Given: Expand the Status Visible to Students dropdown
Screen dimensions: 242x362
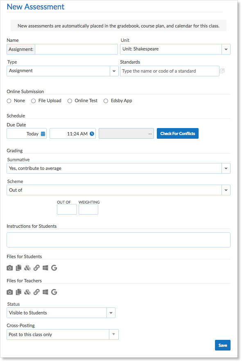Looking at the screenshot, I should click(61, 313).
